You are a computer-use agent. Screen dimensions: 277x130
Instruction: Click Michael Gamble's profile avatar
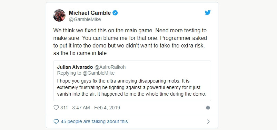point(59,15)
